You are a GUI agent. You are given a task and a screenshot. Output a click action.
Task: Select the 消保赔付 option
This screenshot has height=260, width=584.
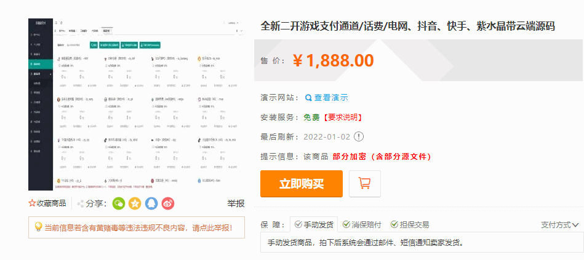362,224
